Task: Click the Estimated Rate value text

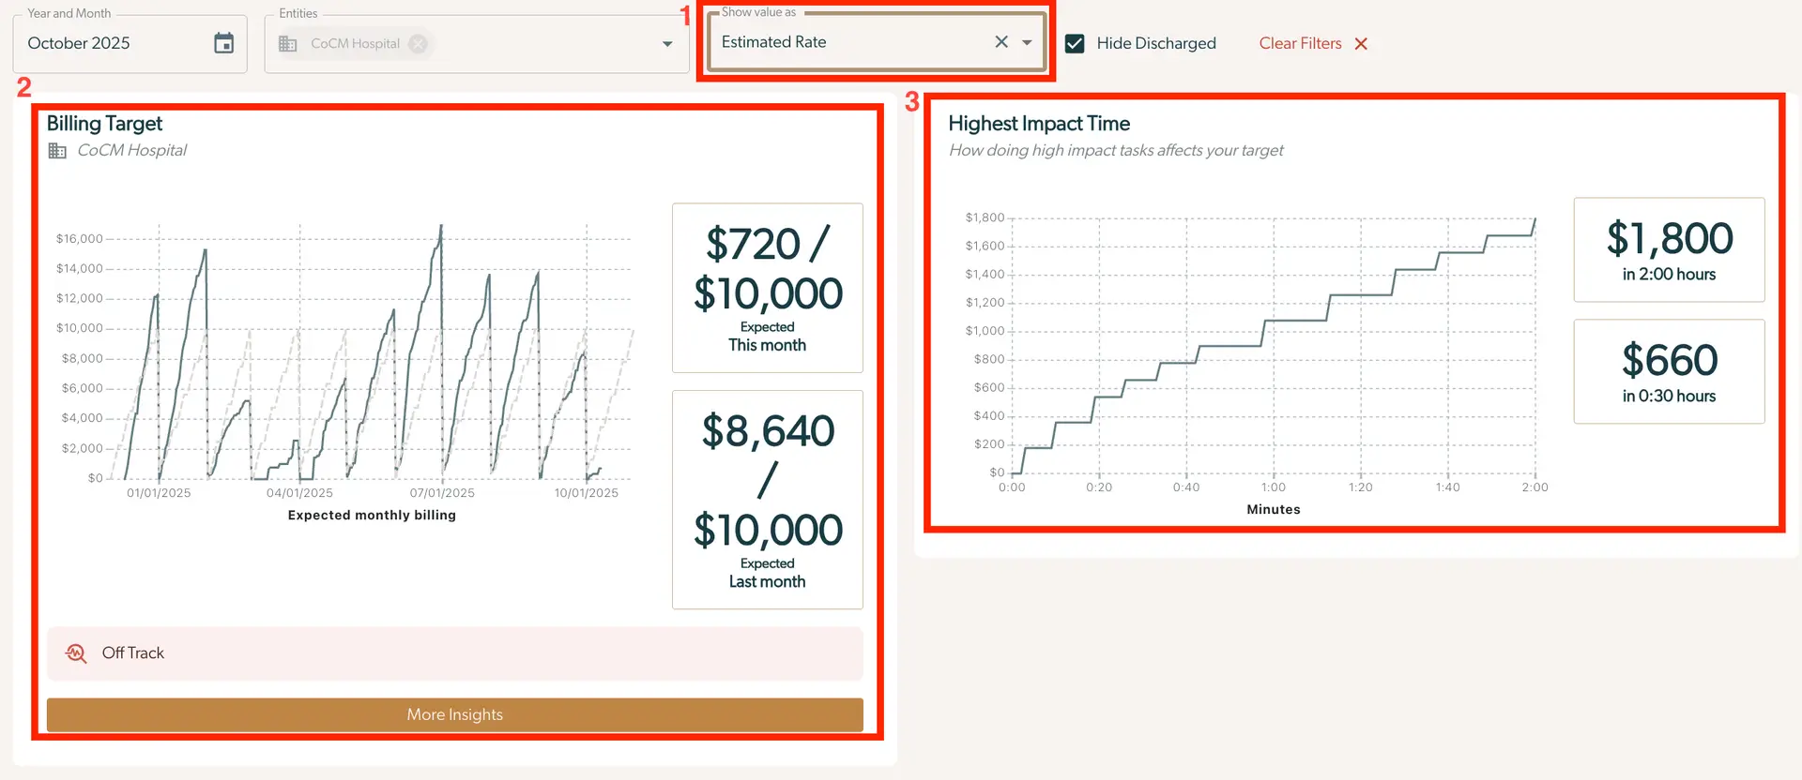Action: click(x=773, y=42)
